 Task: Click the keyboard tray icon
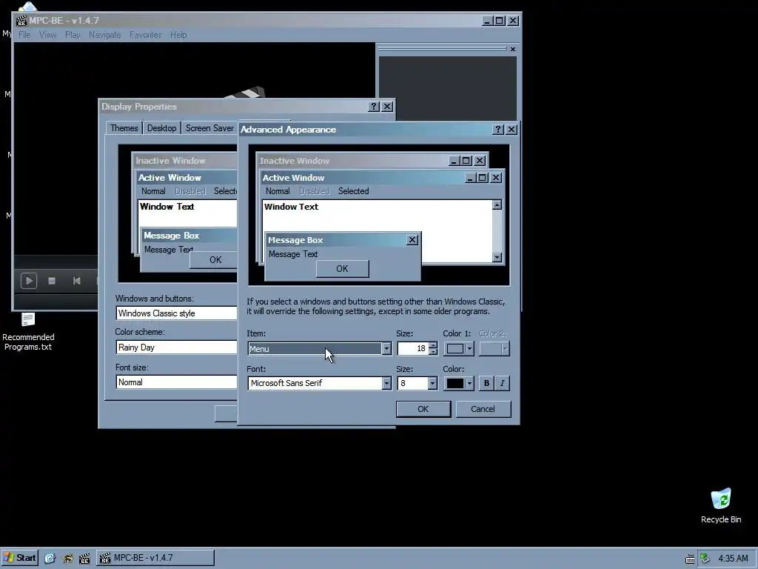690,559
